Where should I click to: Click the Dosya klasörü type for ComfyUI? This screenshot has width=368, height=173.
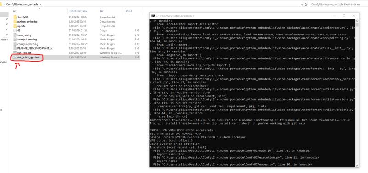tap(107, 17)
